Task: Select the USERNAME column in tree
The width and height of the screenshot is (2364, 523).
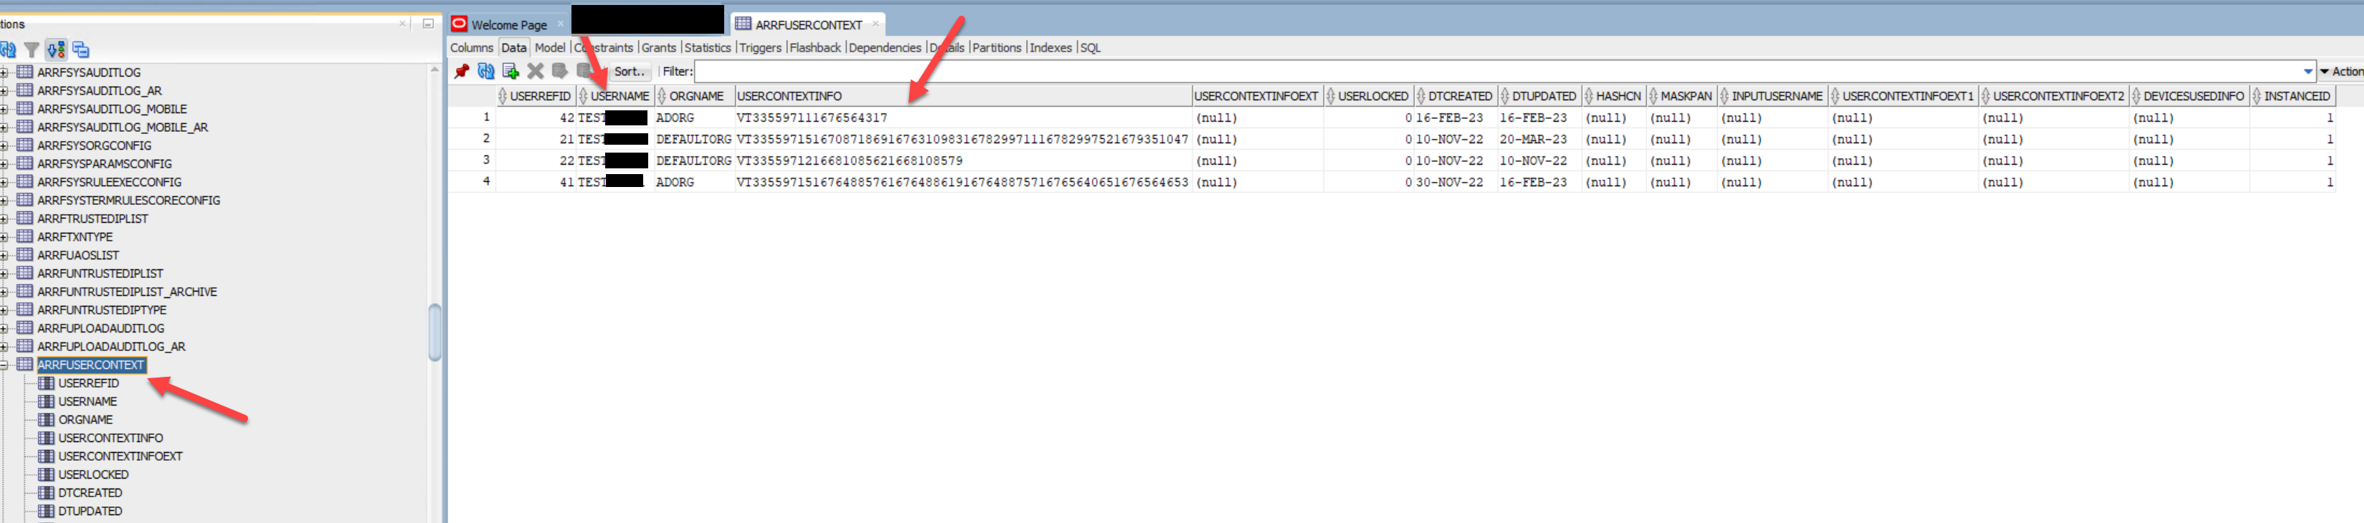Action: (x=88, y=402)
